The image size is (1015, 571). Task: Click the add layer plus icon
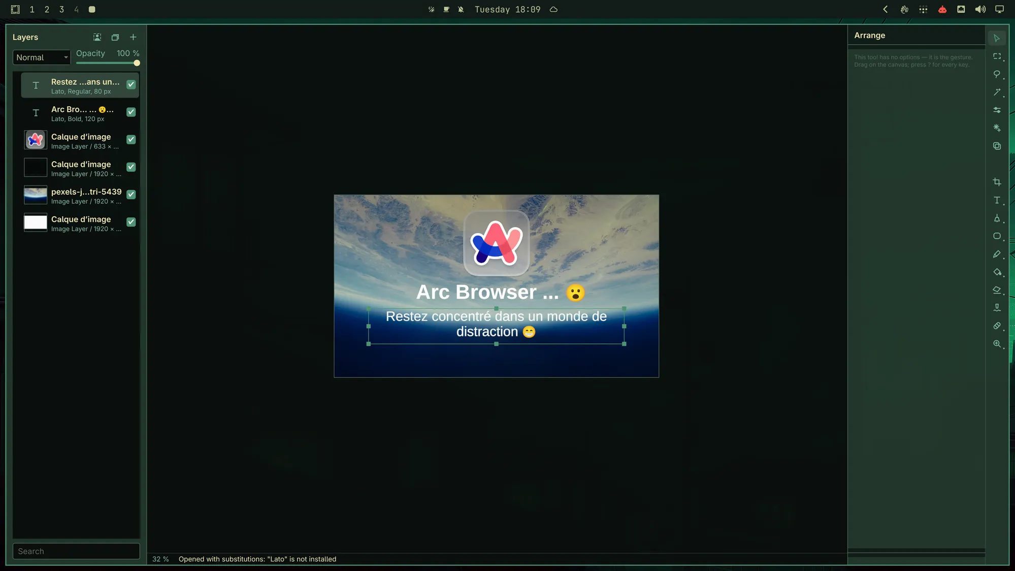pyautogui.click(x=133, y=37)
